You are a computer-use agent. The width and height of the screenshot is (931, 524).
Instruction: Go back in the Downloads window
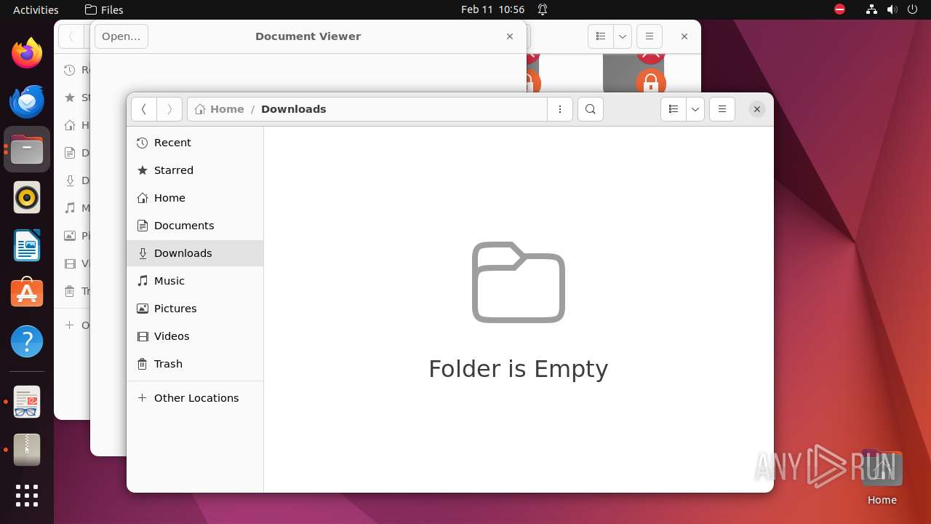click(144, 109)
